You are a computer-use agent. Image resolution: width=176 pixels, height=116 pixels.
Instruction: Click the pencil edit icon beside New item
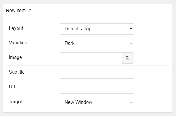pyautogui.click(x=29, y=10)
